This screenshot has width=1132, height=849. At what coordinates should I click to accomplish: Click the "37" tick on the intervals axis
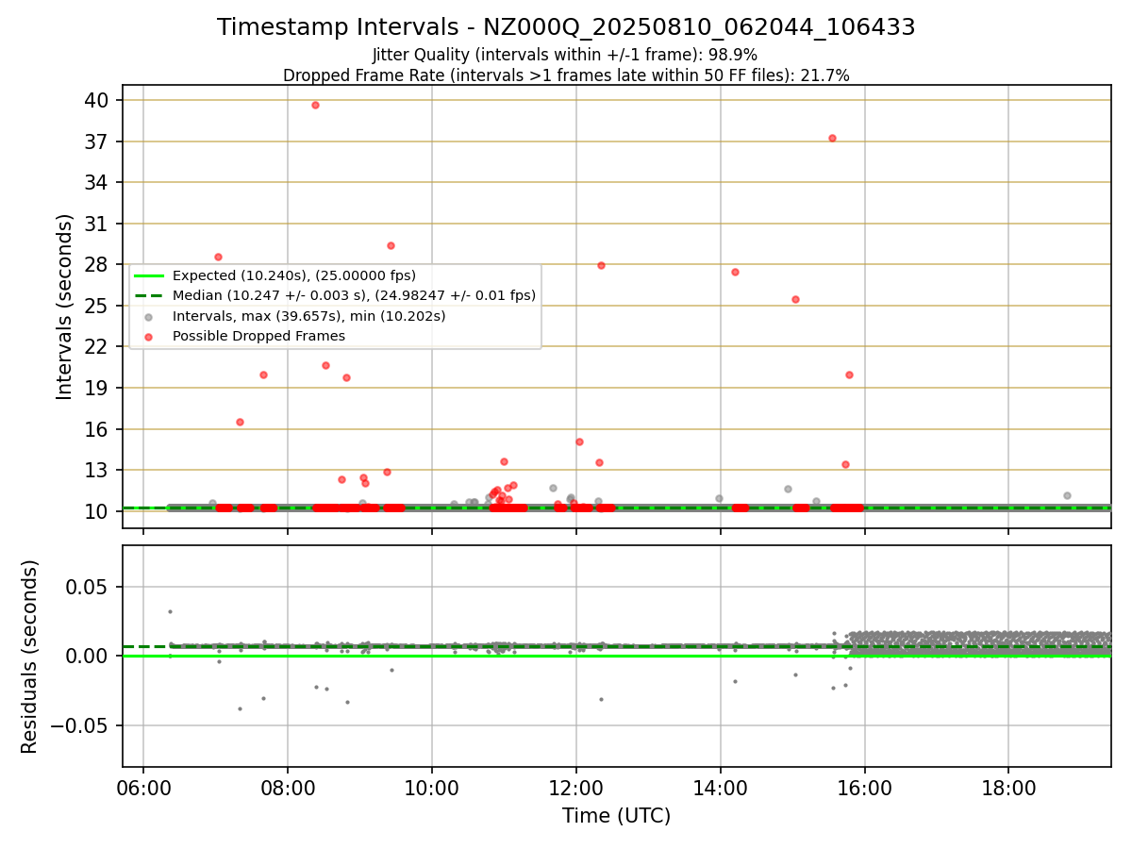[x=97, y=141]
